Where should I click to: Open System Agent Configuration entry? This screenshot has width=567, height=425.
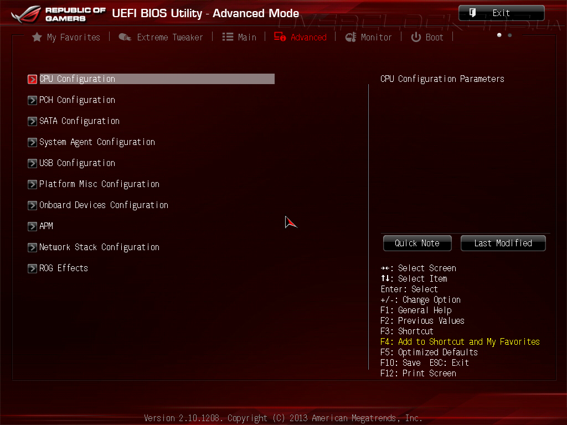pyautogui.click(x=97, y=142)
